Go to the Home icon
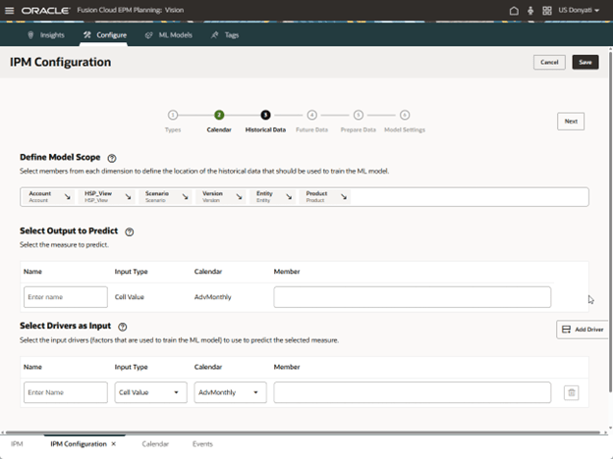Screen dimensions: 613x459 pos(513,10)
